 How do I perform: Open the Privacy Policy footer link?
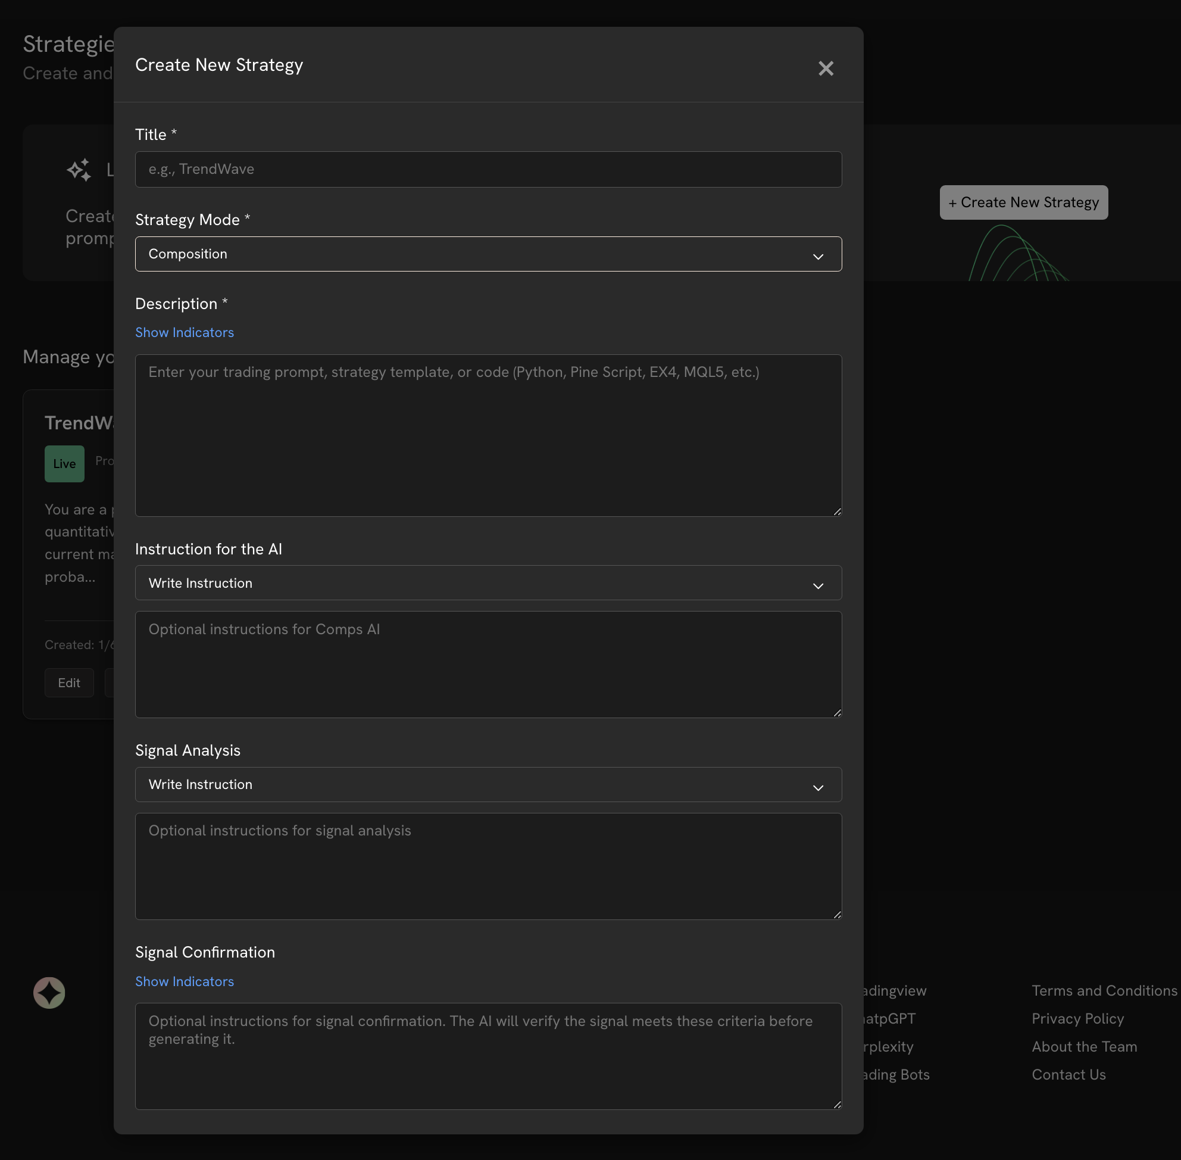(1077, 1019)
